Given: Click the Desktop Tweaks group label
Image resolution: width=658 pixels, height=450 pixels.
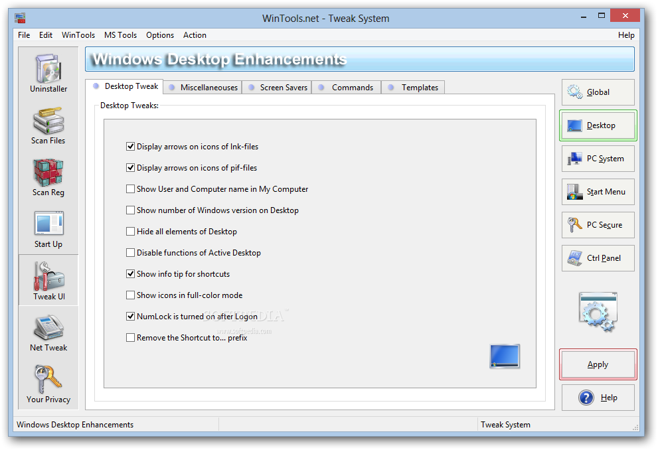Looking at the screenshot, I should pyautogui.click(x=129, y=106).
